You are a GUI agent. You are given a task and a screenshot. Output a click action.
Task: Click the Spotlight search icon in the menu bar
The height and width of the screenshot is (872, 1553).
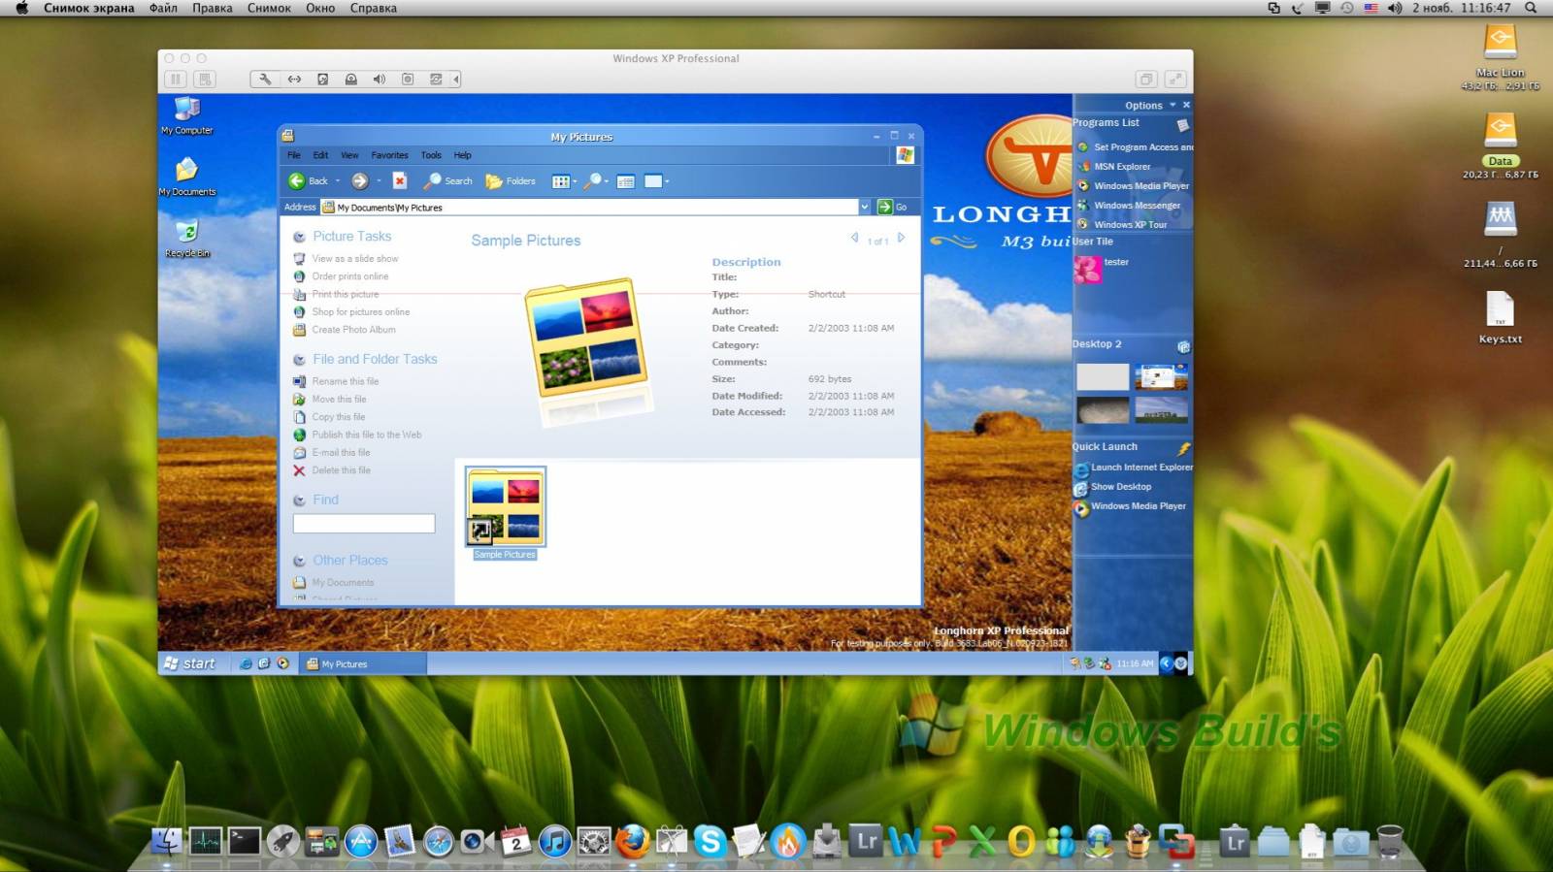click(1531, 8)
